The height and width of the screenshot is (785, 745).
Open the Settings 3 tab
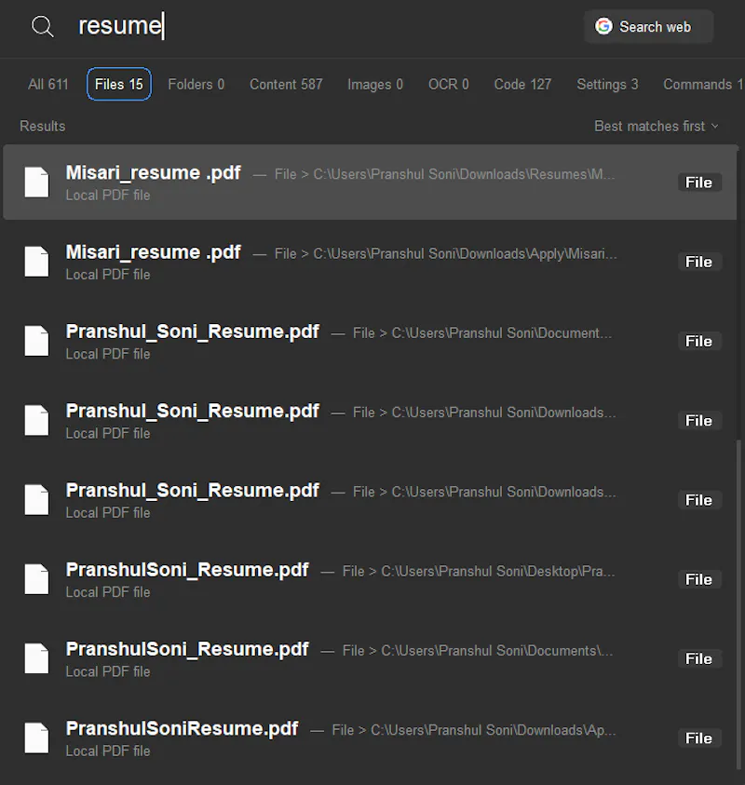pyautogui.click(x=607, y=84)
